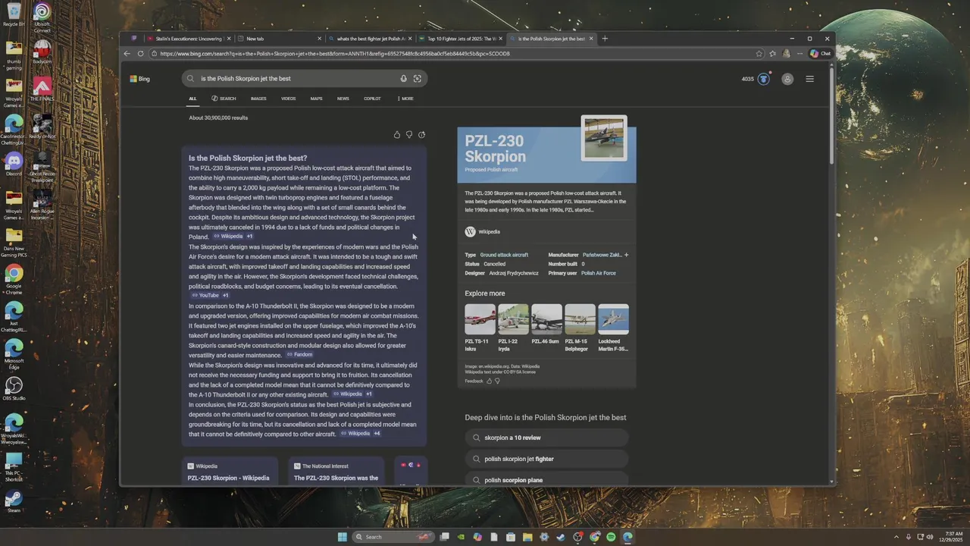Click the Bing logo

point(139,79)
